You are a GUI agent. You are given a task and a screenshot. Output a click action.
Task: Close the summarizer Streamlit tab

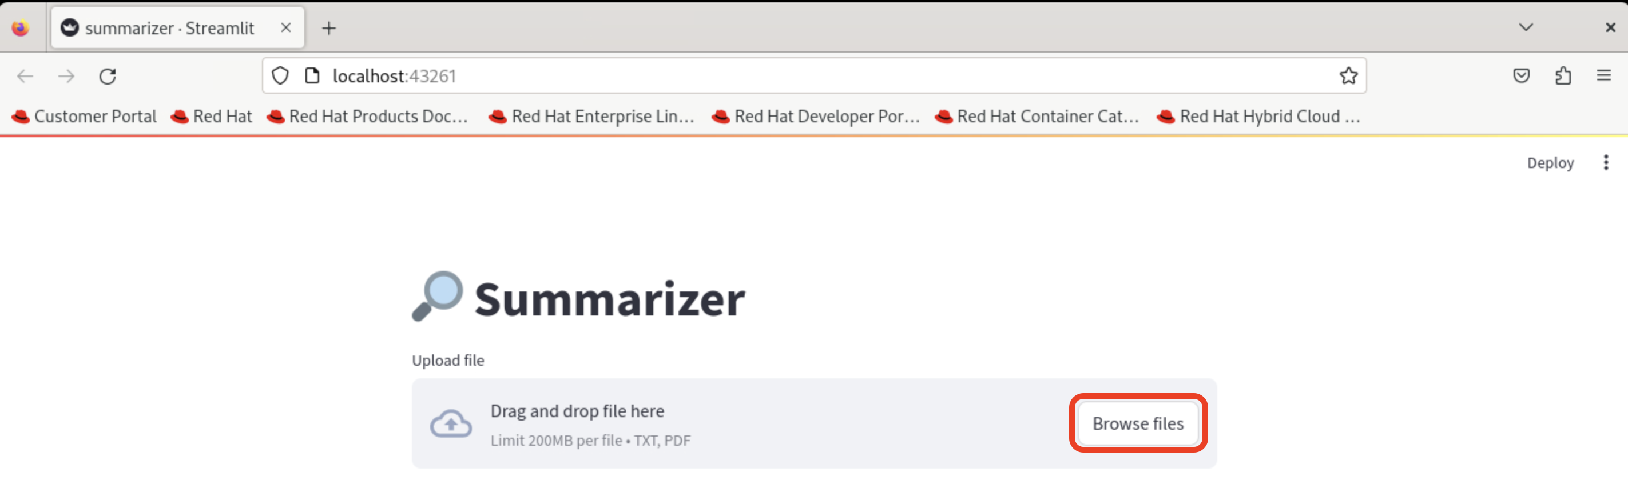285,28
